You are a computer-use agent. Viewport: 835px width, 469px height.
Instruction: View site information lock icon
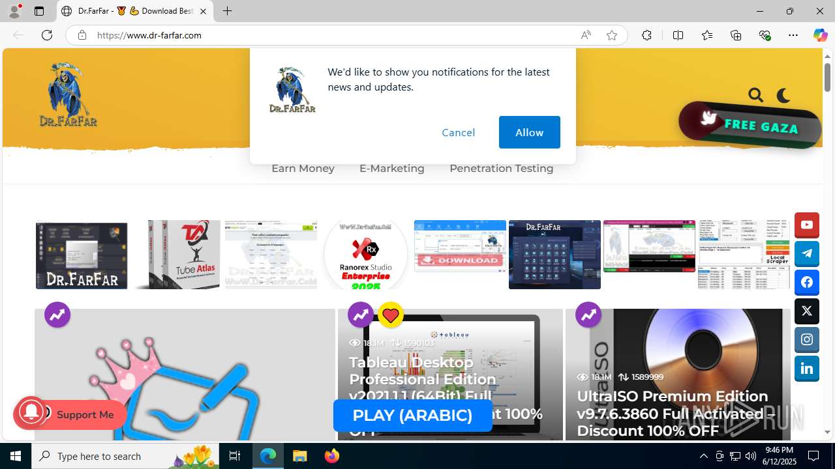pyautogui.click(x=82, y=35)
